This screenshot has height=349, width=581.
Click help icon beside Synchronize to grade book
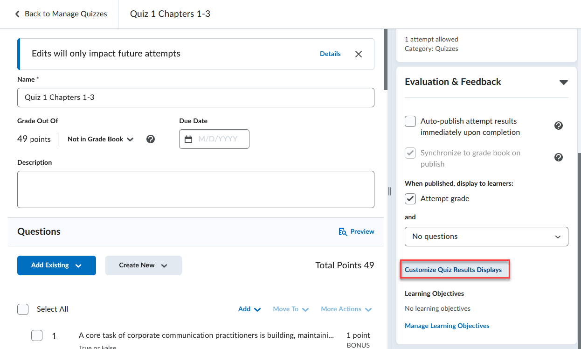(x=558, y=157)
